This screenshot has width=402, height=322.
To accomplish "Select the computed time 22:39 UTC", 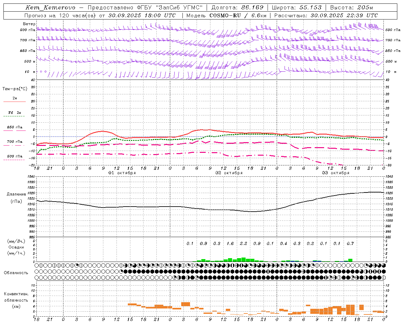I will pos(362,15).
